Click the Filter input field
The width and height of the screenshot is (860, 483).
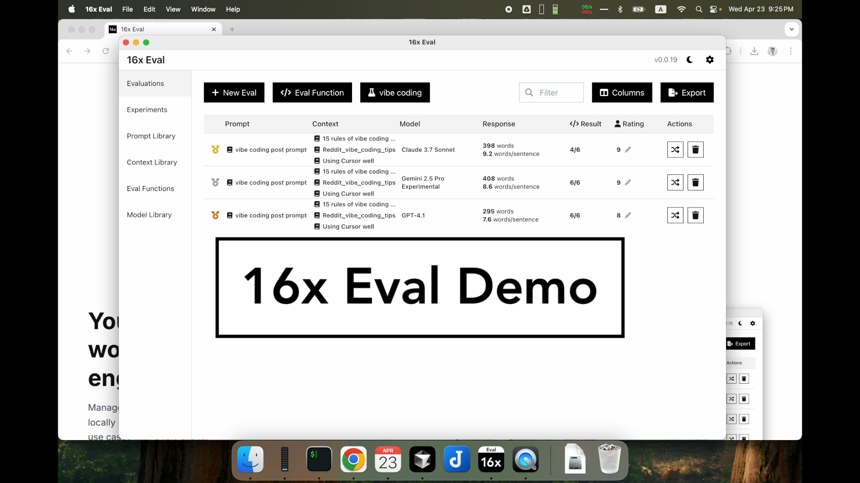[x=551, y=93]
